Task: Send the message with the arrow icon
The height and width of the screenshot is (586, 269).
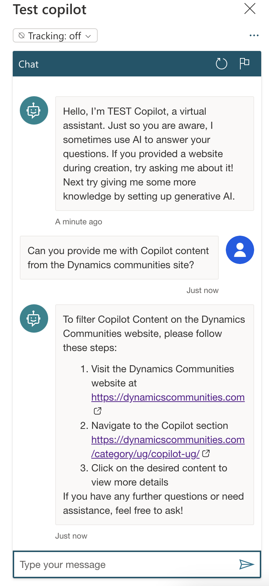Action: pyautogui.click(x=247, y=564)
